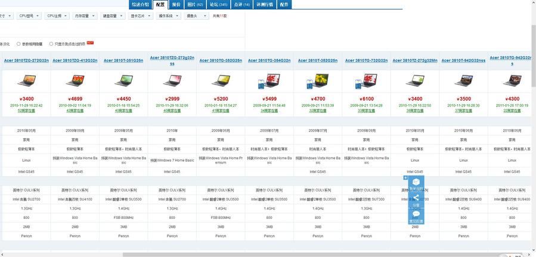Open Acer 3810T-352G25n model link

318,61
